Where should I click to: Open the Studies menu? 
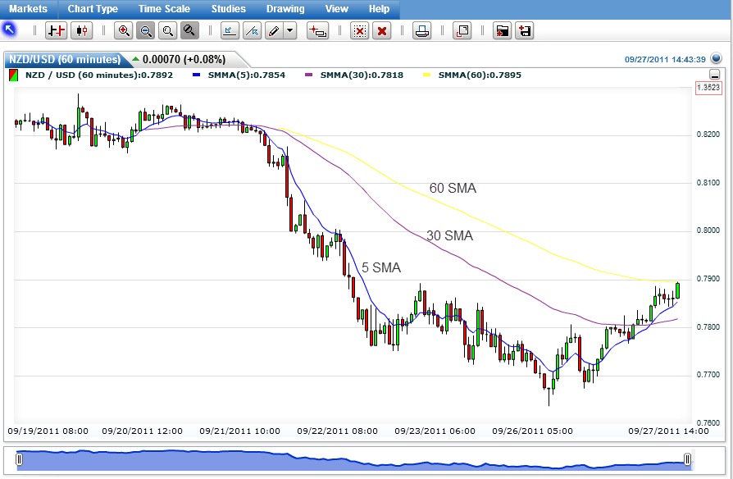(228, 9)
